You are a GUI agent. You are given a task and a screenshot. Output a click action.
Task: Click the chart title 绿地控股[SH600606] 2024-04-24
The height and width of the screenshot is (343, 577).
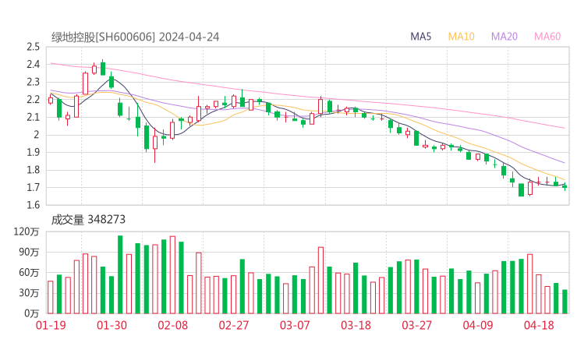(136, 37)
